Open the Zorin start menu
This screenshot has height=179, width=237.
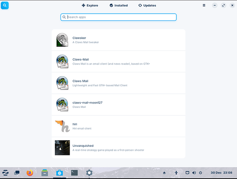coord(5,173)
